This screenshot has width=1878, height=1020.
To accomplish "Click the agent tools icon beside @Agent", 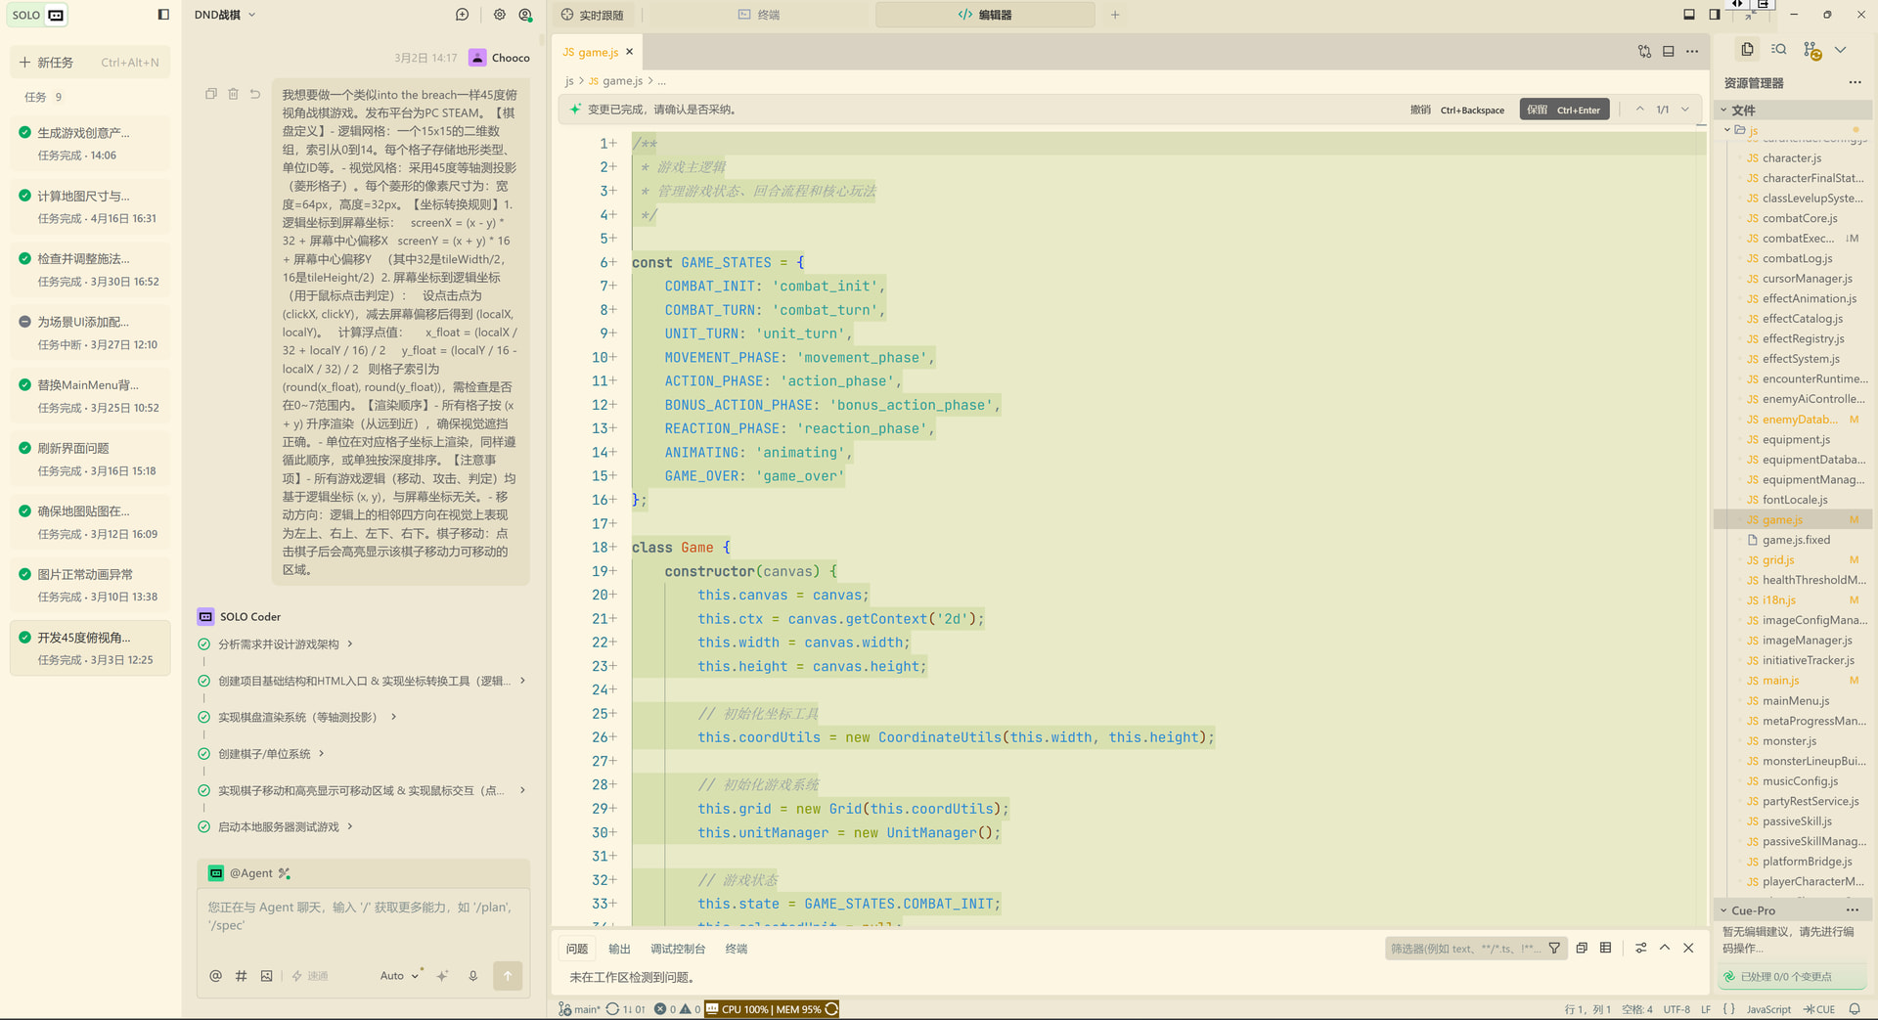I will [x=285, y=873].
